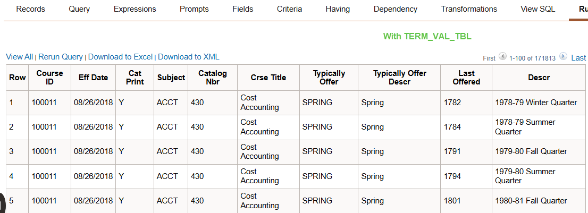Open the Records tab
Image resolution: width=588 pixels, height=213 pixels.
point(31,9)
